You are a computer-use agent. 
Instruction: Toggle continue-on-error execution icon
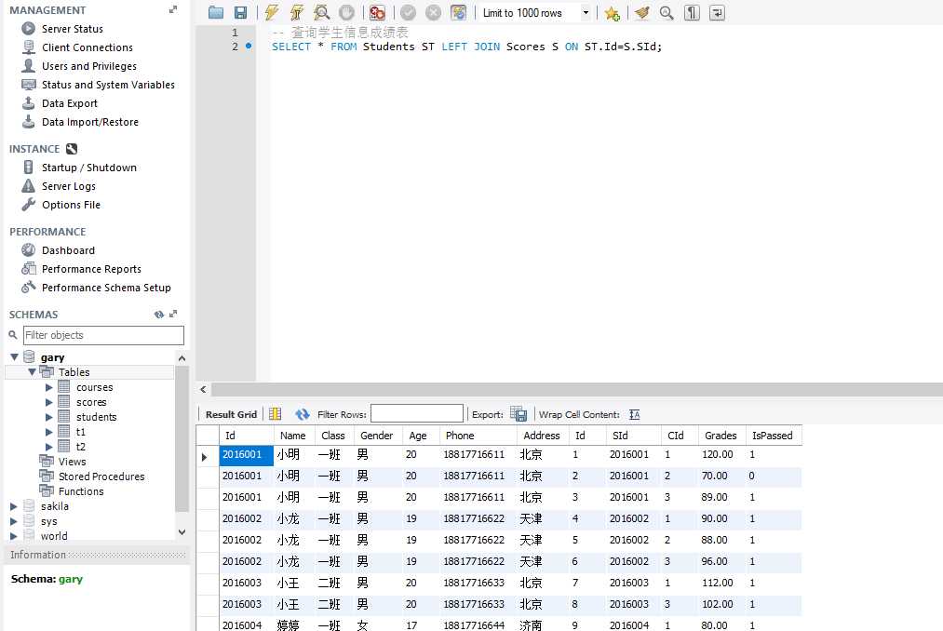[x=377, y=13]
